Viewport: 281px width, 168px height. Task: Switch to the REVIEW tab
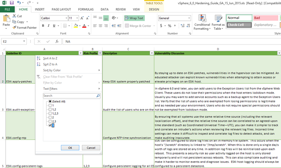pos(121,10)
